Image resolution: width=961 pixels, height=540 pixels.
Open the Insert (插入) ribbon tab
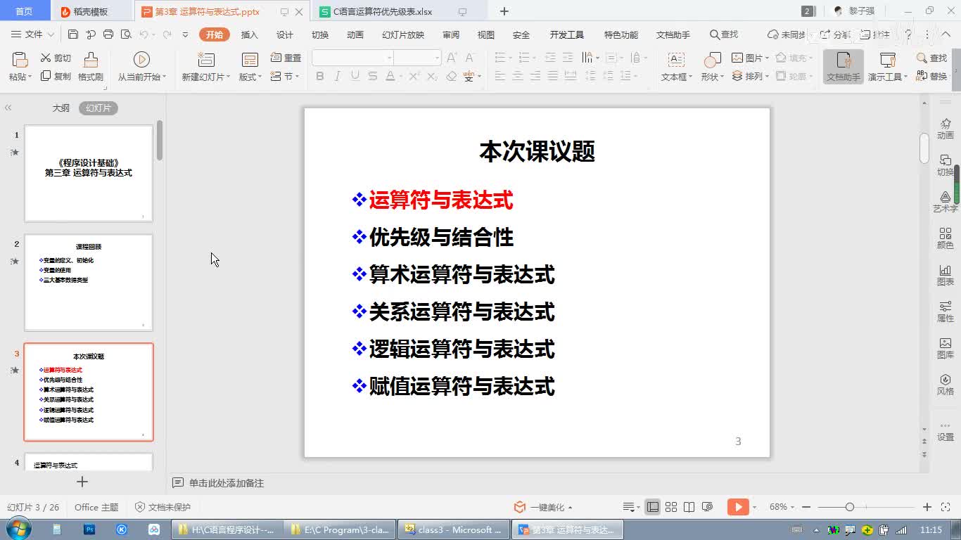pyautogui.click(x=249, y=34)
